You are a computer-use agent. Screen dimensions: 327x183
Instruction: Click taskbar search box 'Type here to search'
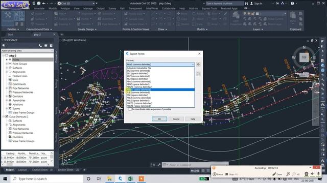[47, 178]
